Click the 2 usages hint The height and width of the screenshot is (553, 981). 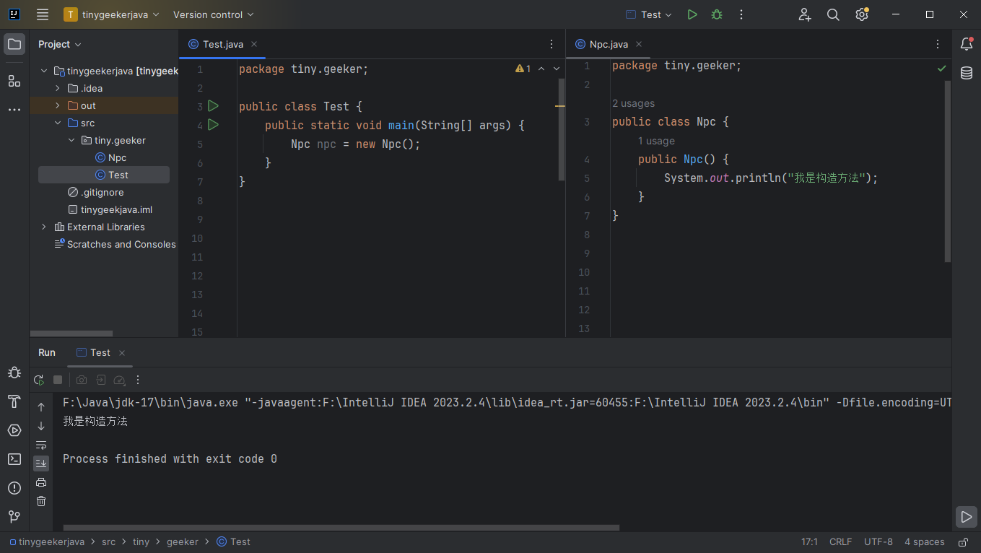pos(633,103)
